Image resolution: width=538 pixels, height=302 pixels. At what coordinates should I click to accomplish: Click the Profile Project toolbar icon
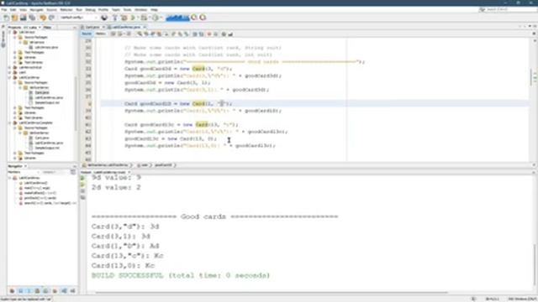coord(156,18)
